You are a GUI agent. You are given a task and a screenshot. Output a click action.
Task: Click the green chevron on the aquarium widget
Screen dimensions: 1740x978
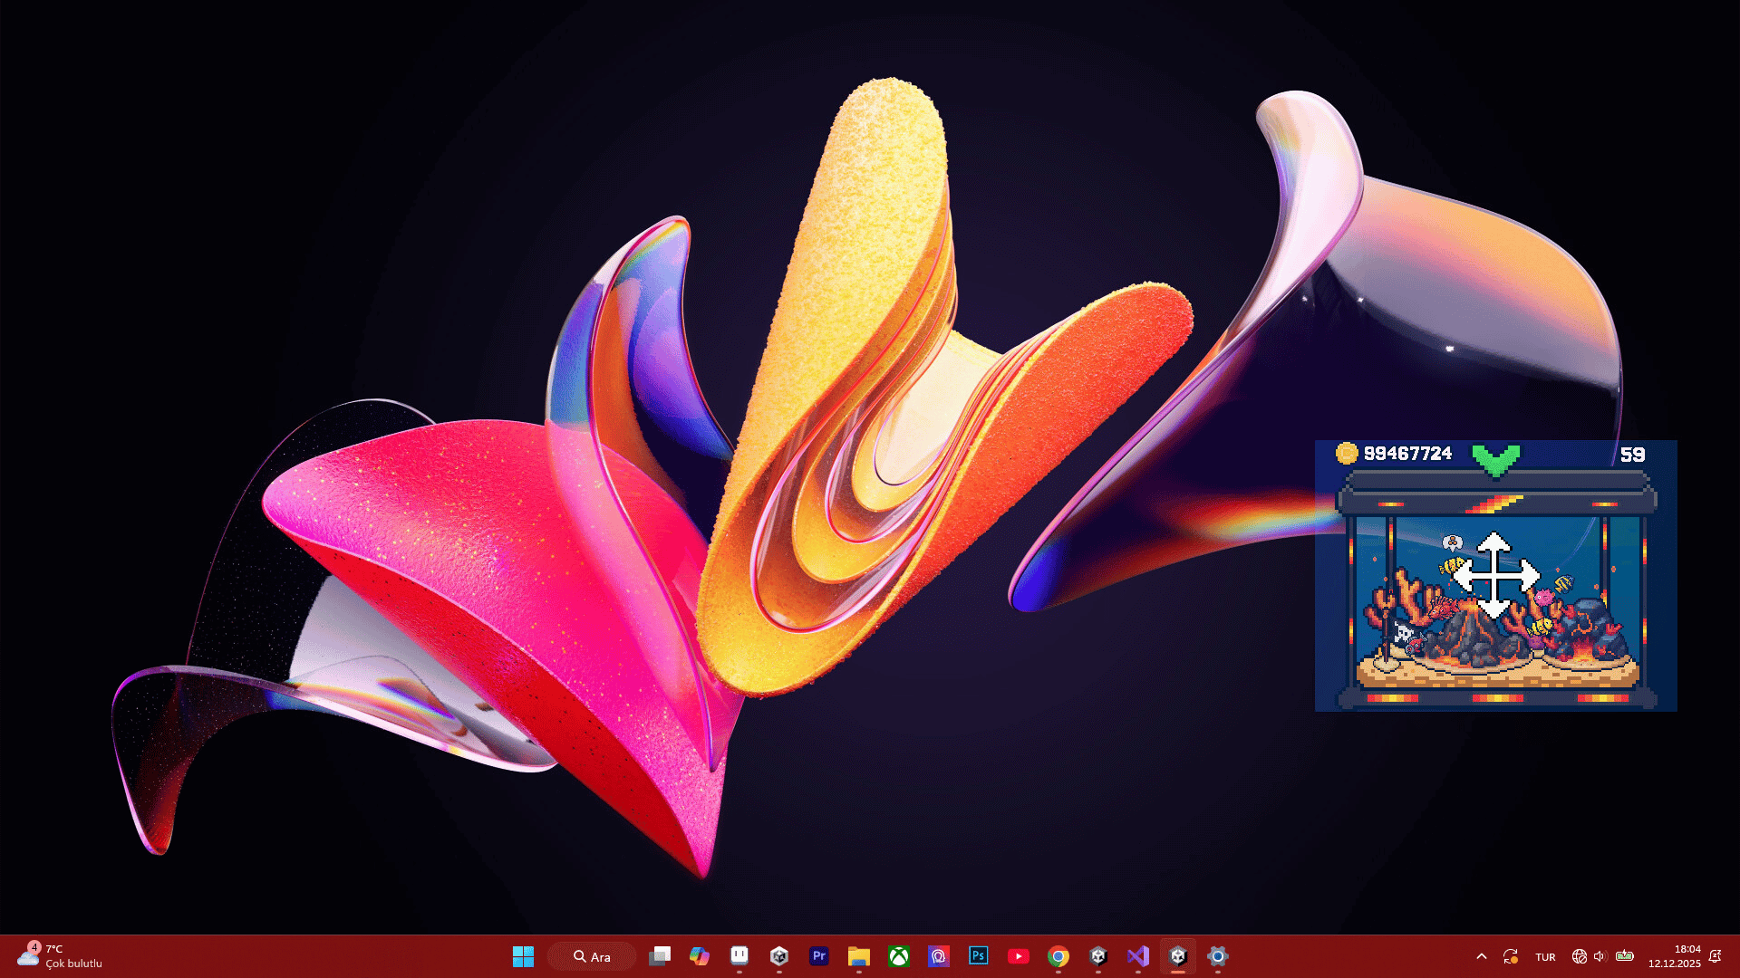pyautogui.click(x=1495, y=458)
